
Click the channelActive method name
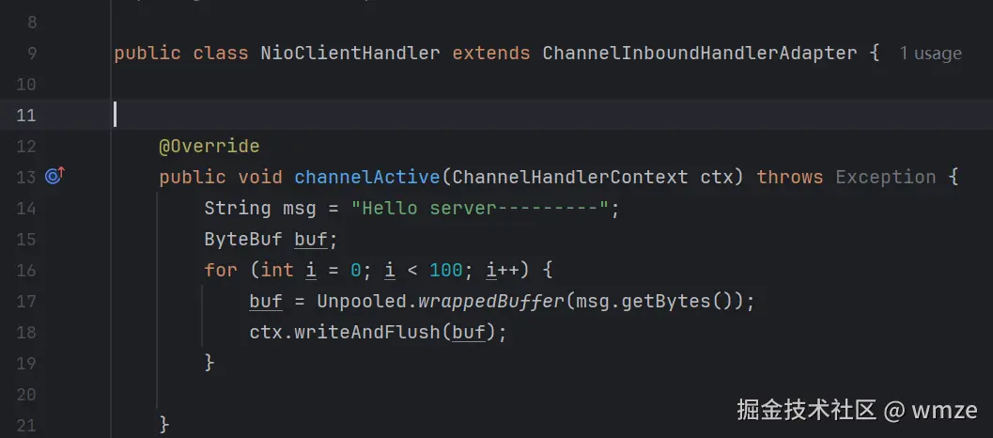click(367, 177)
